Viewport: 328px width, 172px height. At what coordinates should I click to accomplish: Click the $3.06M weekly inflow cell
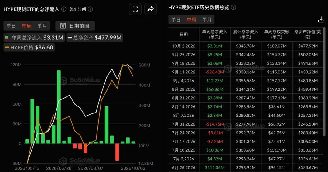coord(214,63)
